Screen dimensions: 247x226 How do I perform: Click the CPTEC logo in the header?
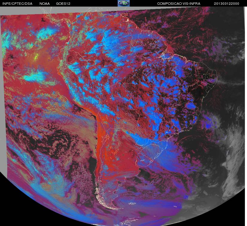[x=124, y=3]
